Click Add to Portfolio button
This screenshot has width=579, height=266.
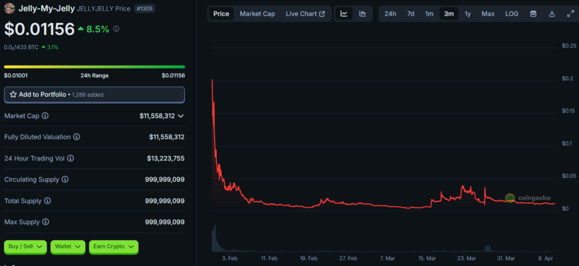pyautogui.click(x=94, y=95)
